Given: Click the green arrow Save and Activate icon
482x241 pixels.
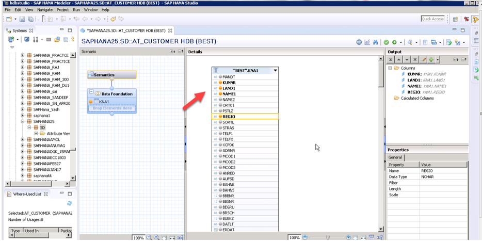Looking at the screenshot, I should [394, 42].
